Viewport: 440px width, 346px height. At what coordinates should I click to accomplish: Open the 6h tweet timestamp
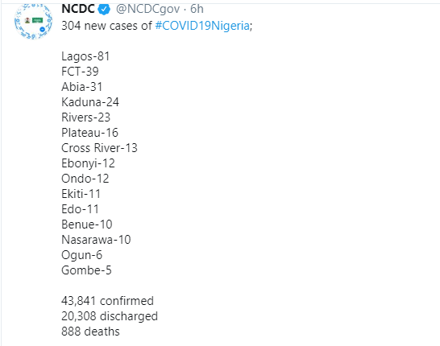(x=197, y=9)
